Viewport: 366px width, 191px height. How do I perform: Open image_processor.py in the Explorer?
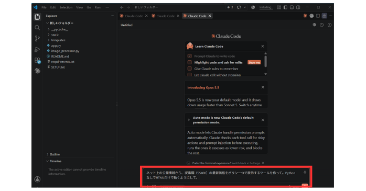[65, 51]
